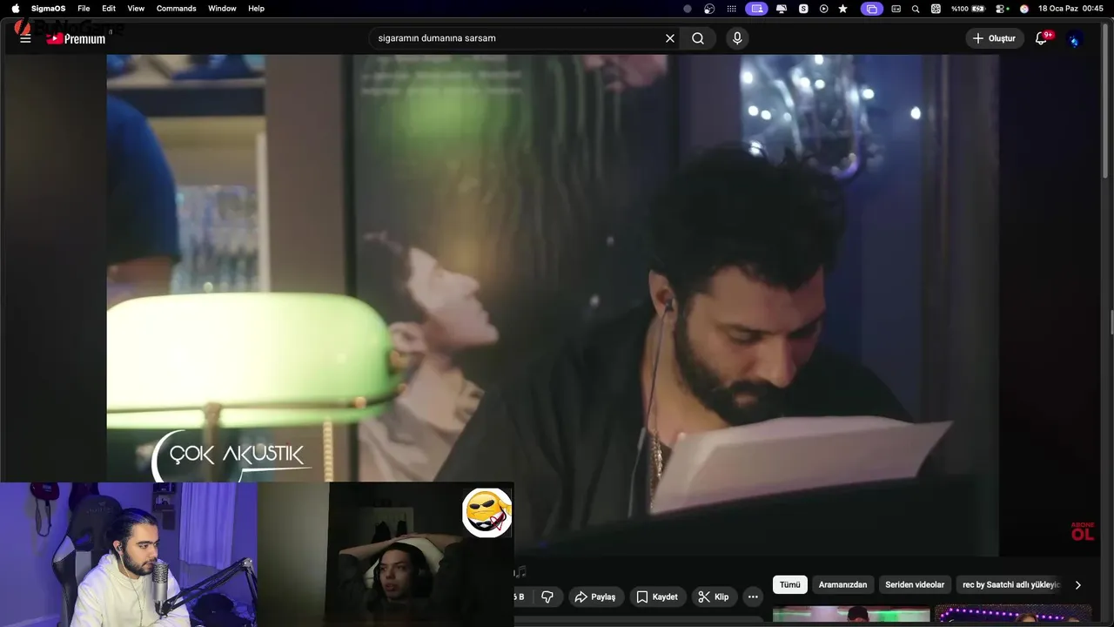Click the S app menu bar icon
This screenshot has height=627, width=1114.
coord(803,9)
